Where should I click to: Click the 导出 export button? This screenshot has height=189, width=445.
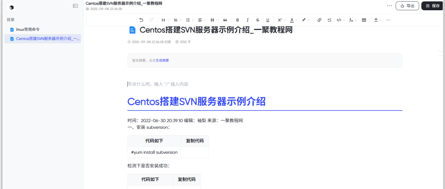(407, 6)
